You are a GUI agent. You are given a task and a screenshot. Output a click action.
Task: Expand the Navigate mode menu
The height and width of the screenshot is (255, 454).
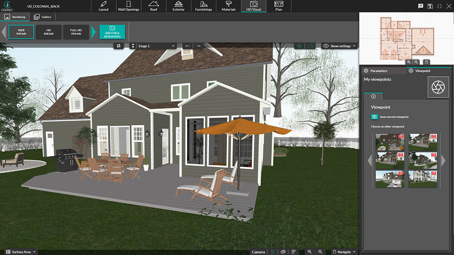[x=345, y=251]
